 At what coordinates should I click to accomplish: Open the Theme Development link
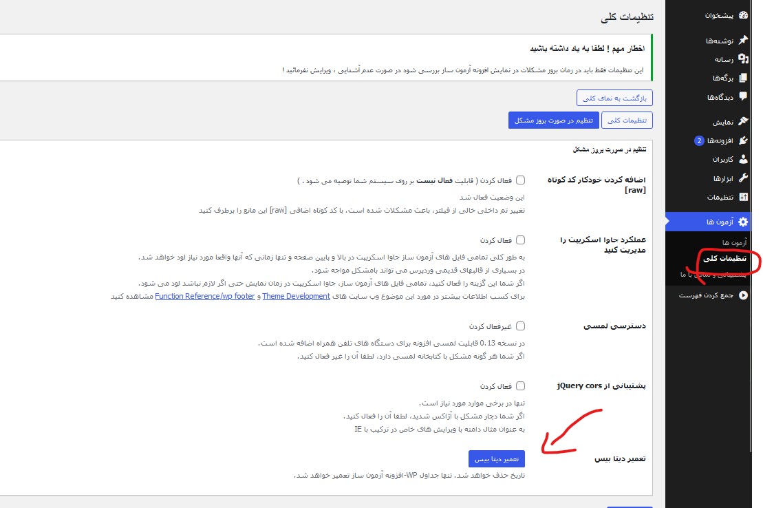[x=296, y=296]
